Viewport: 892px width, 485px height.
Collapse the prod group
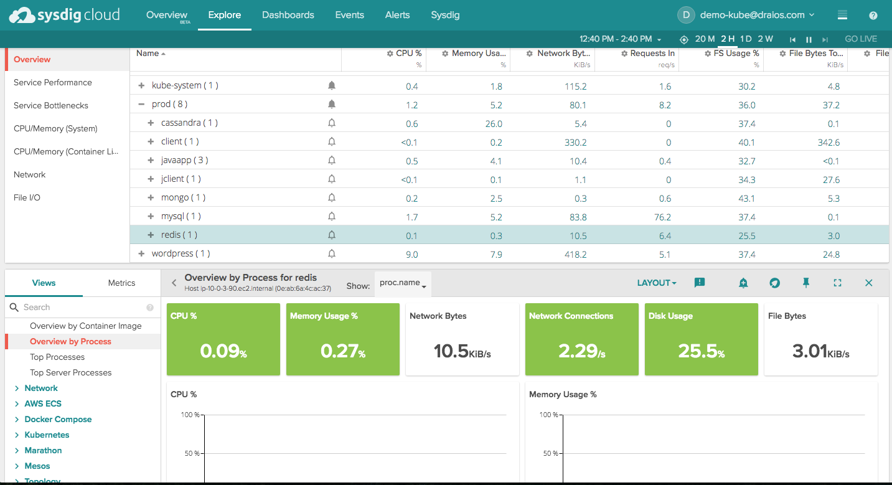pyautogui.click(x=141, y=104)
